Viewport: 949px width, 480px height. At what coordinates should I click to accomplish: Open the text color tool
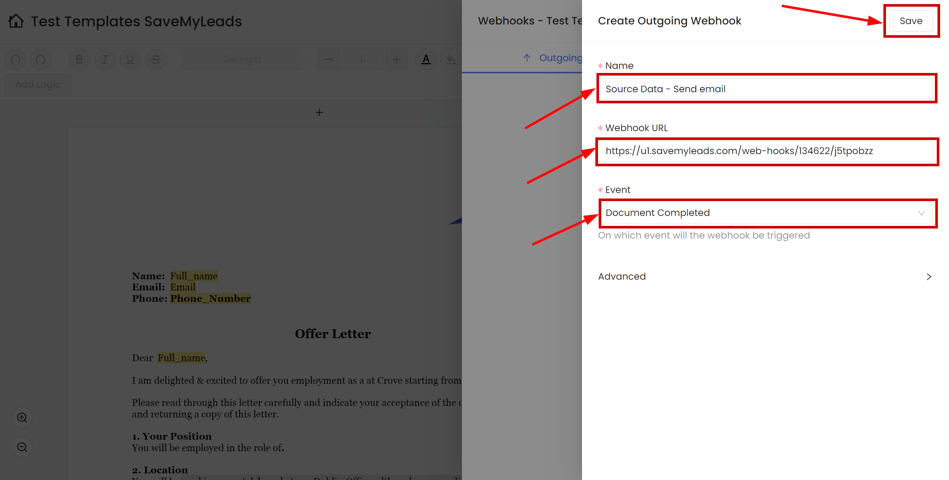coord(426,59)
